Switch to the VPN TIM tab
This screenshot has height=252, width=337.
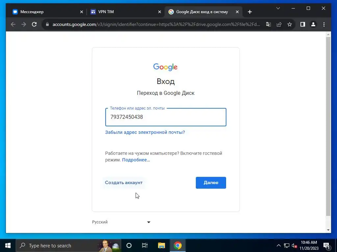point(125,12)
